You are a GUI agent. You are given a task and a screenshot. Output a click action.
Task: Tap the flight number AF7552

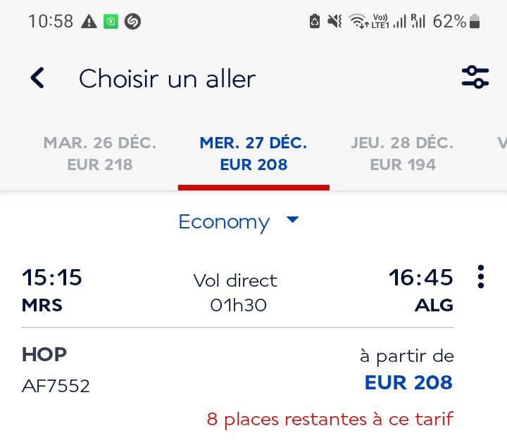[56, 386]
